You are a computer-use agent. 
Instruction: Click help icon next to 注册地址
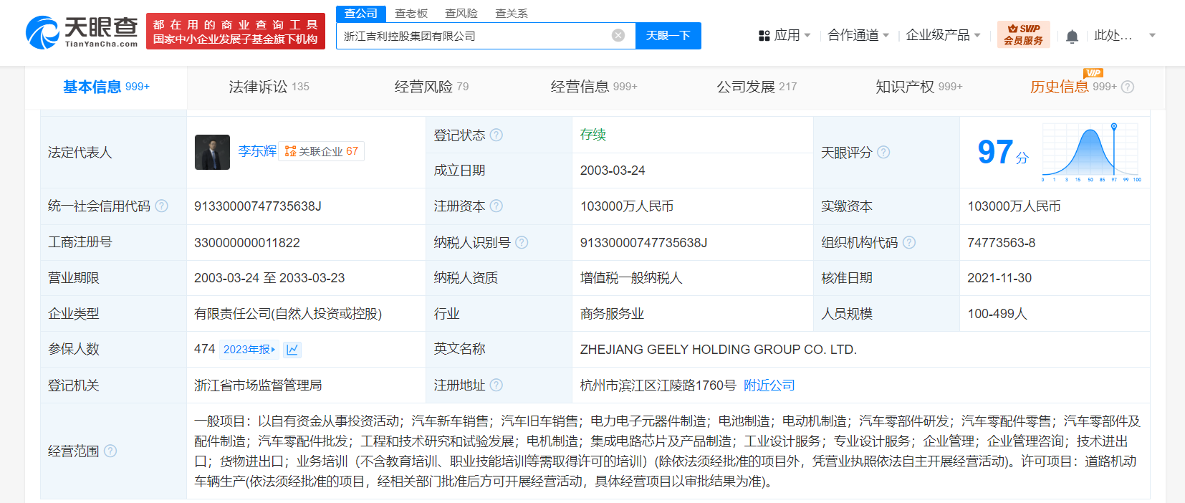pos(496,385)
